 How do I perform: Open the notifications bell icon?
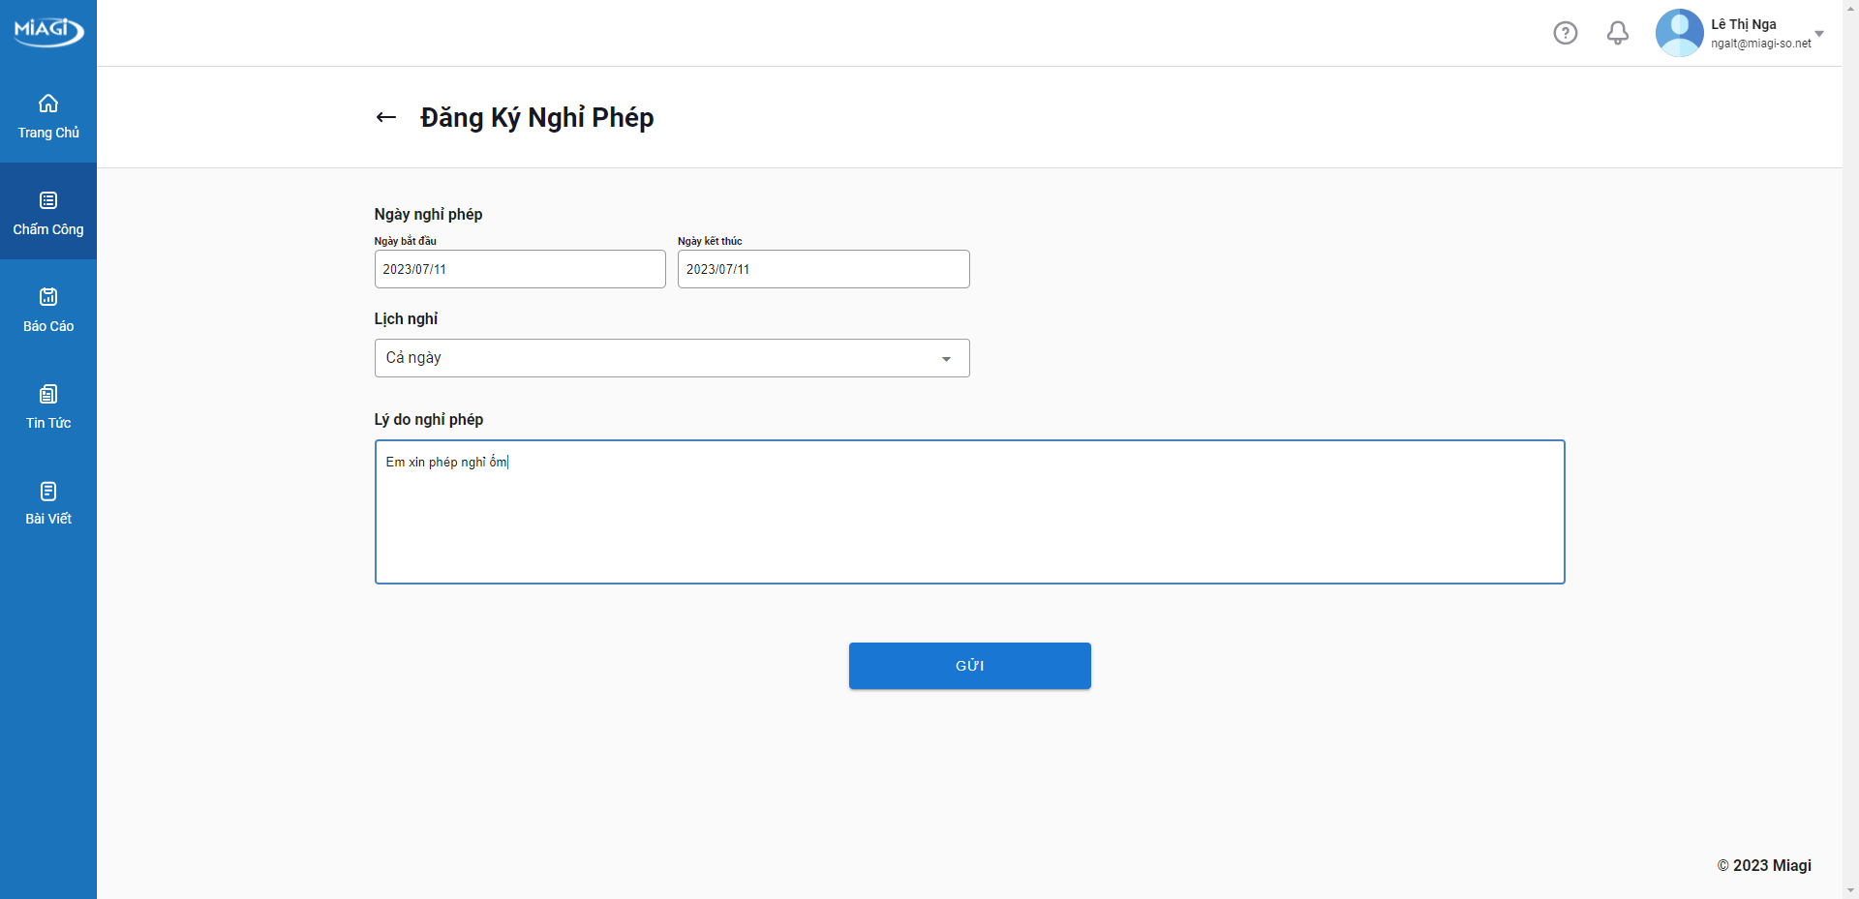(1617, 33)
